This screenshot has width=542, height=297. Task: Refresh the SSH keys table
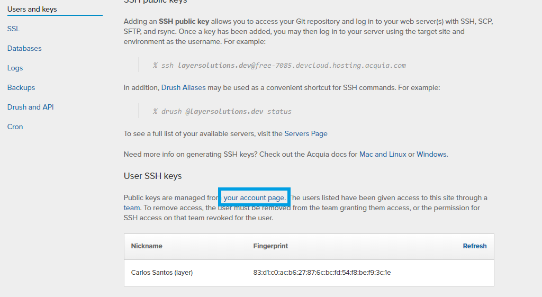point(474,246)
